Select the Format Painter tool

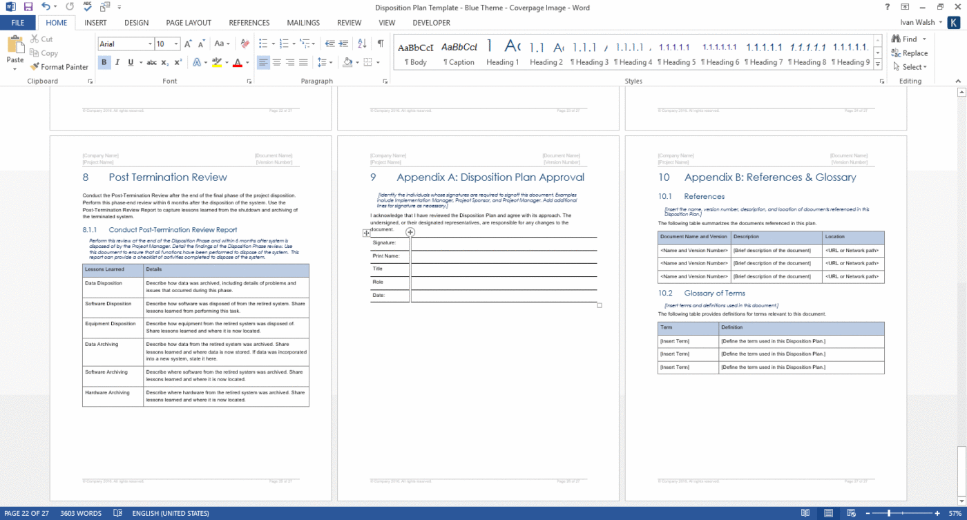pos(59,67)
